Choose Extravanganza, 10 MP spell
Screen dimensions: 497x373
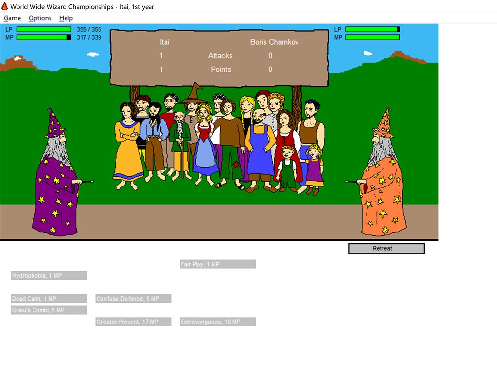[x=218, y=322]
